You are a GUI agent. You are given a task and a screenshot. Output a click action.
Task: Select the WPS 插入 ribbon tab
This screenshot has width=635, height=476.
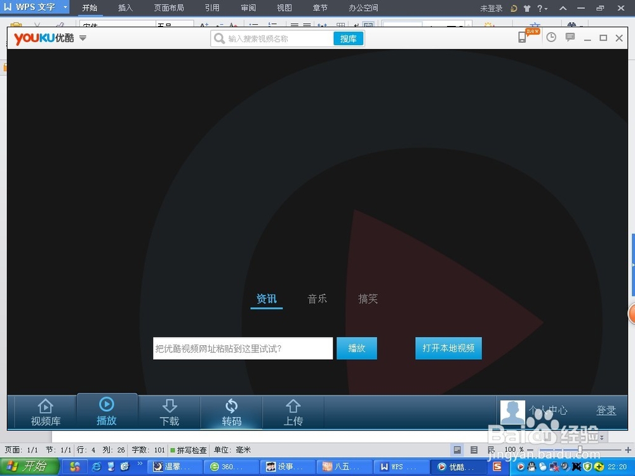point(125,8)
